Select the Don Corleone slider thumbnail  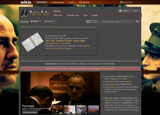(58, 110)
